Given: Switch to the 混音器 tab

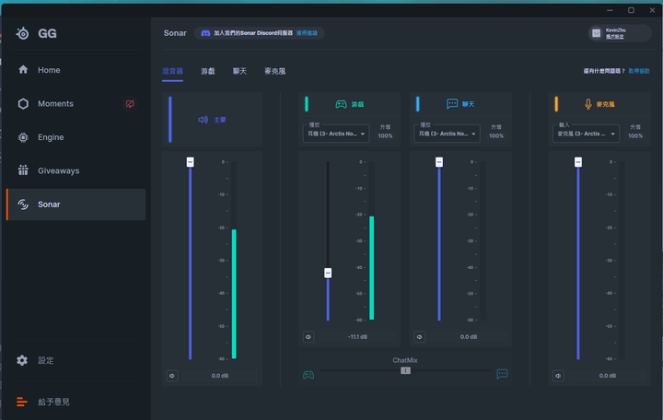Looking at the screenshot, I should (x=172, y=71).
